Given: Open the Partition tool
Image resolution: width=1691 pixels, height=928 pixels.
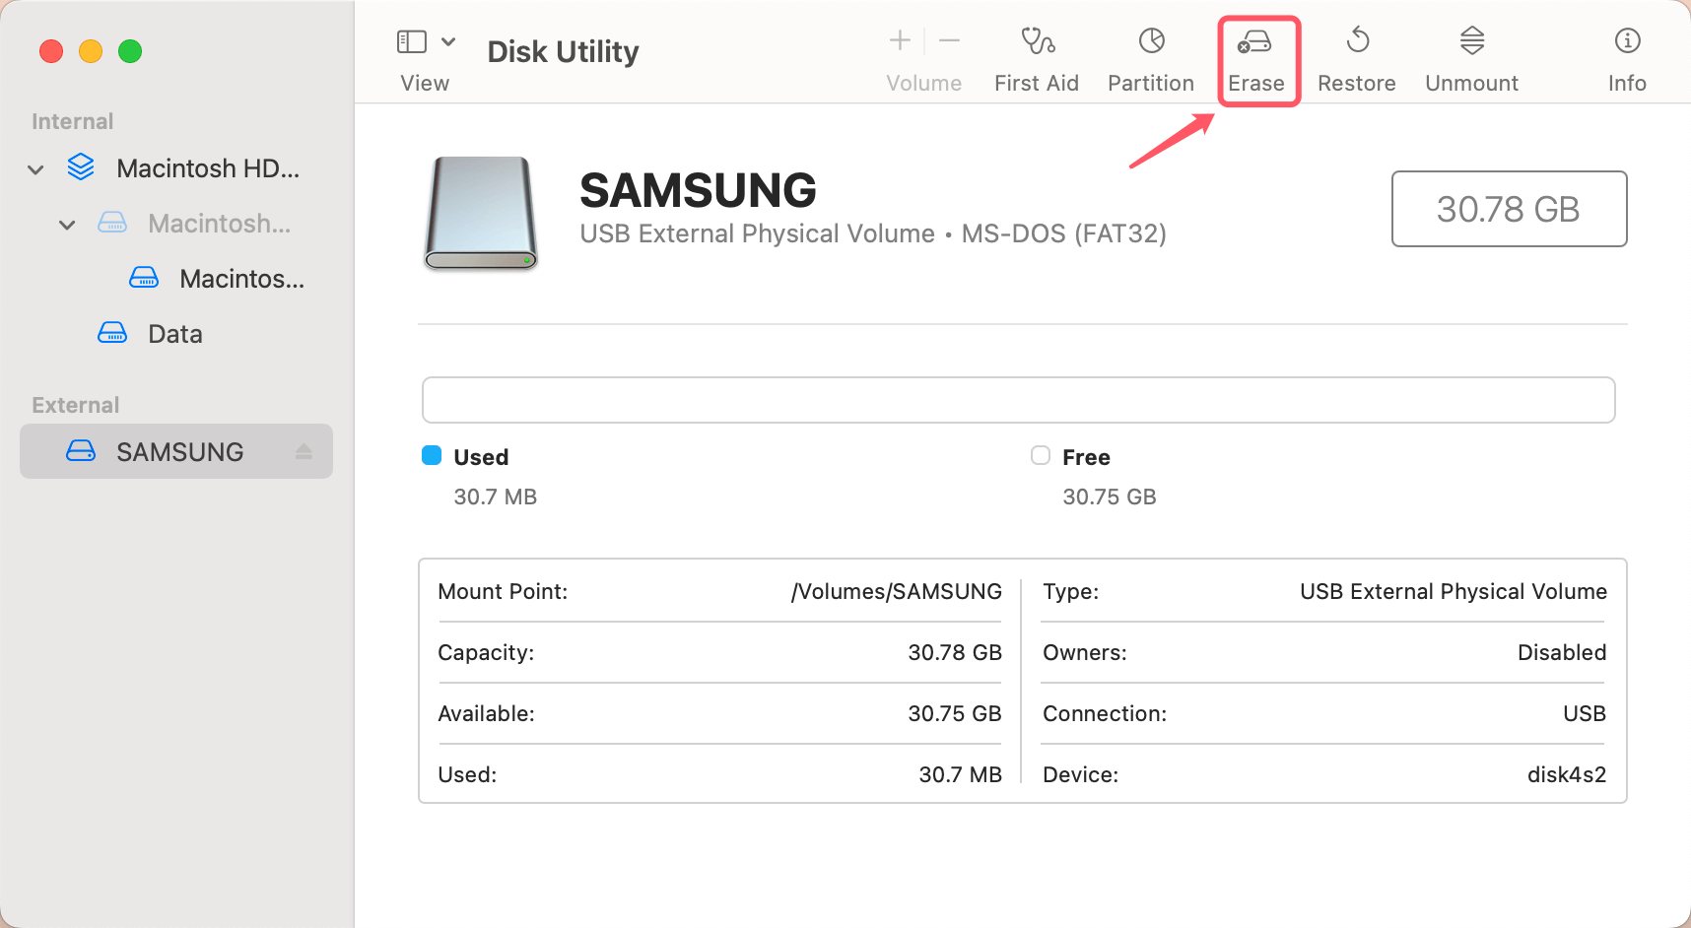Looking at the screenshot, I should tap(1149, 56).
